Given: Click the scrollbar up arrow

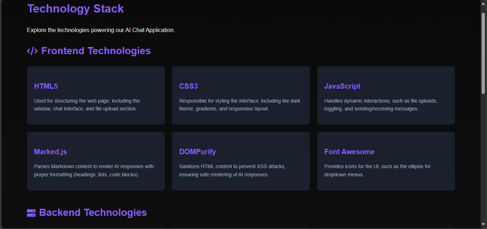Looking at the screenshot, I should (483, 3).
